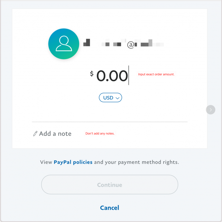Expand the currency options via the chevron
Screen dimensions: 222x222
(118, 97)
